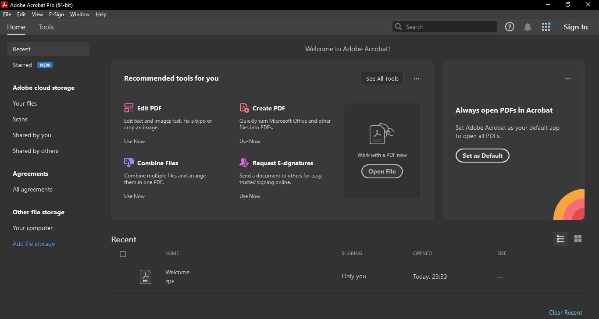
Task: Open the Help question mark icon
Action: [x=510, y=27]
